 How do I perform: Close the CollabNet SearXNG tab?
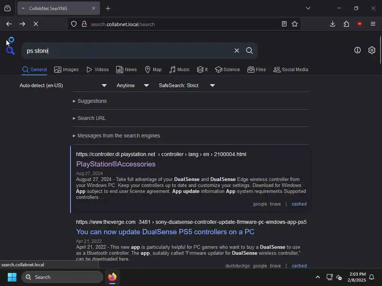94,8
